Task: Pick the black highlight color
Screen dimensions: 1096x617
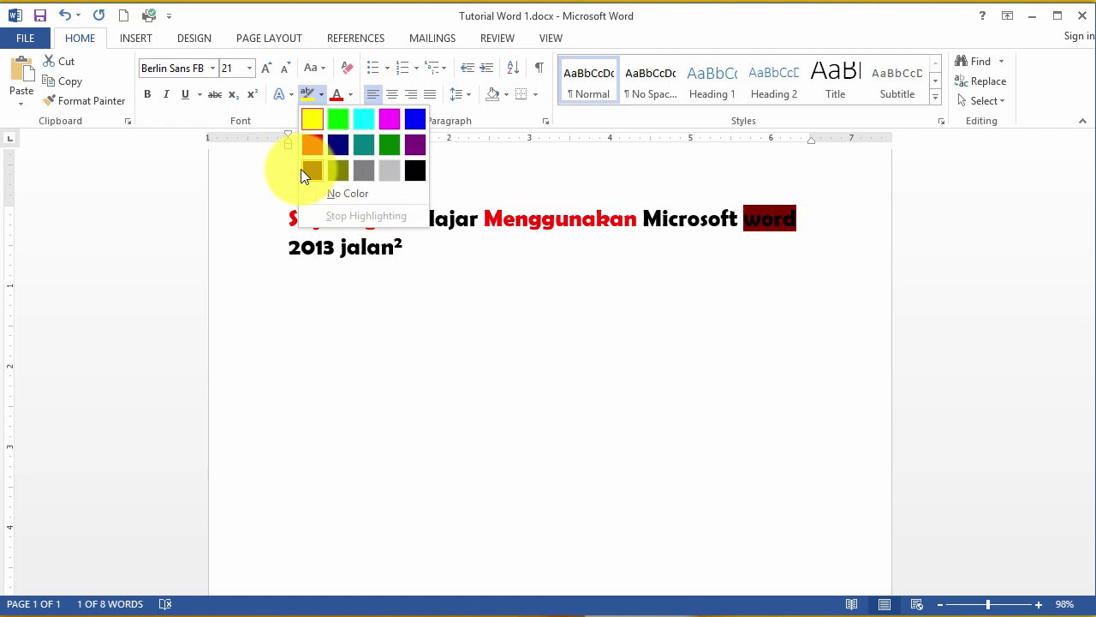Action: (x=415, y=171)
